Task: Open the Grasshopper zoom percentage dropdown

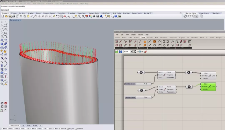Action: pyautogui.click(x=131, y=52)
